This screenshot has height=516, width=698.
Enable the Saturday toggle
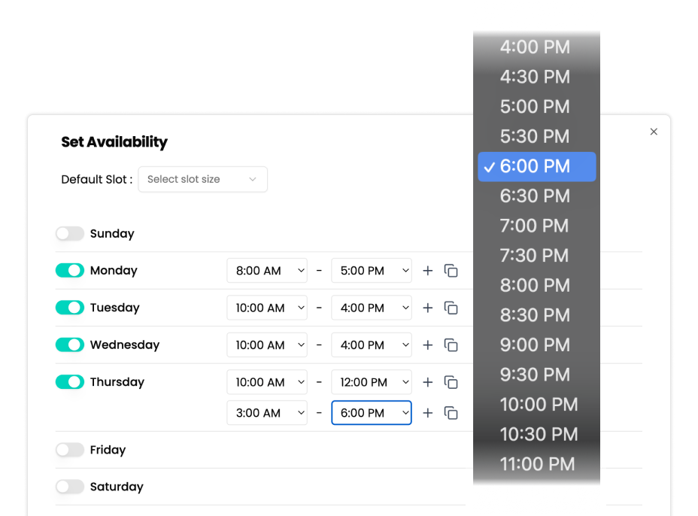70,487
